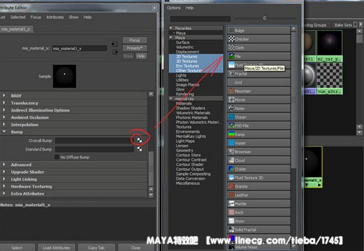Create a Bulge 2D texture node
The width and height of the screenshot is (364, 251).
coord(259,31)
